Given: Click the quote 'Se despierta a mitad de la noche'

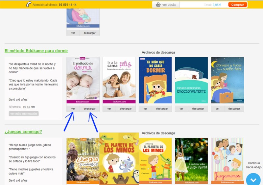Looking at the screenshot, I should tap(32, 68).
